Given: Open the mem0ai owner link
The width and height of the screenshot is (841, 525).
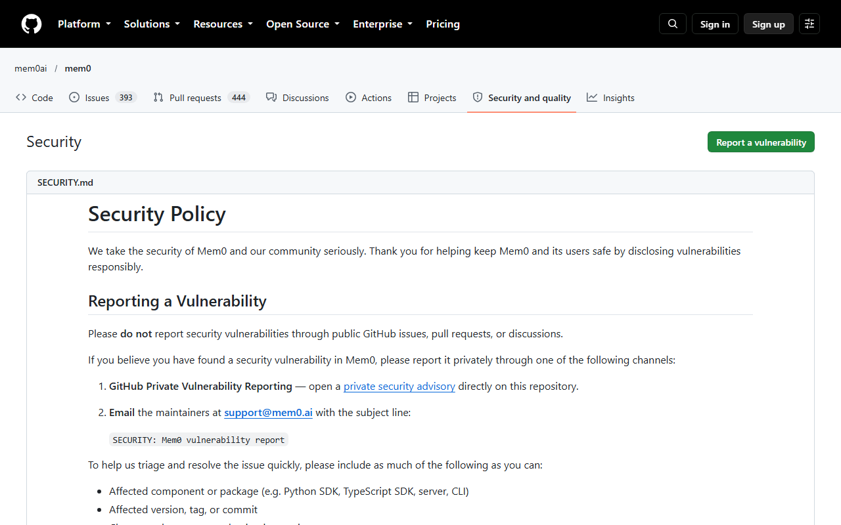Looking at the screenshot, I should click(31, 68).
